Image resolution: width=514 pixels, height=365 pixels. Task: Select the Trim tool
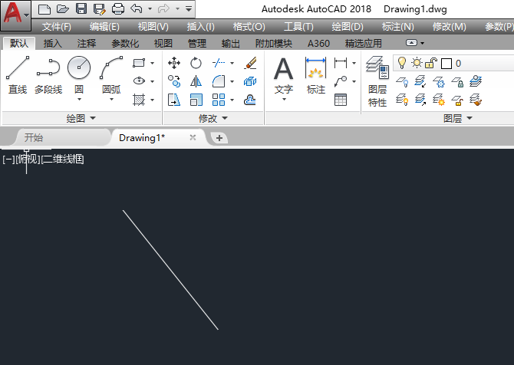[219, 63]
